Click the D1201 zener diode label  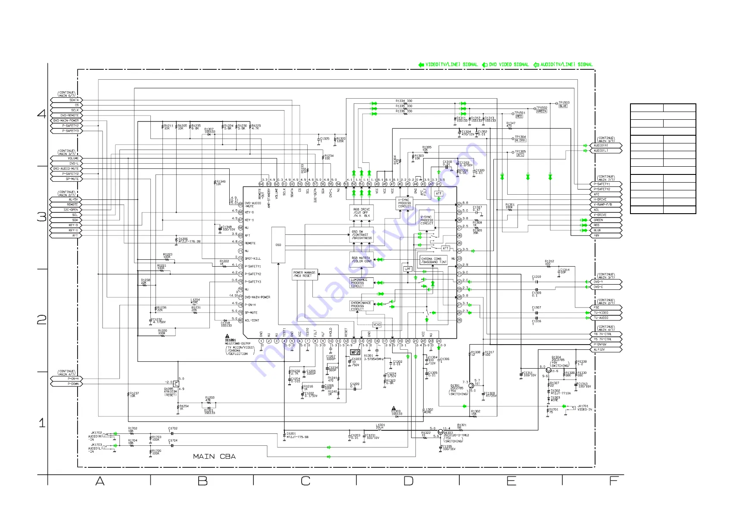(297, 435)
